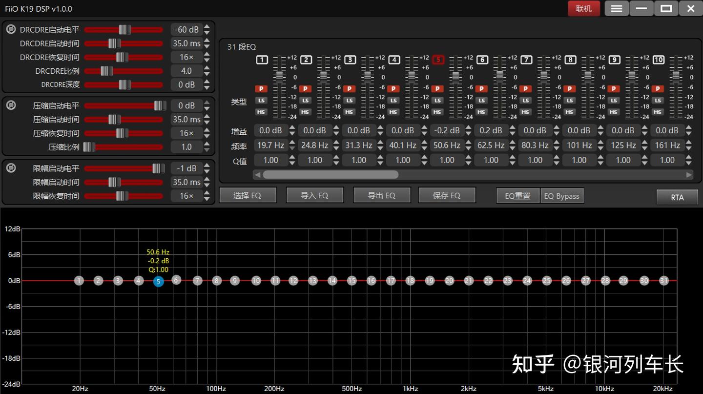Screen dimensions: 703x394
Task: Select EQ band number 1 box
Action: pyautogui.click(x=262, y=60)
